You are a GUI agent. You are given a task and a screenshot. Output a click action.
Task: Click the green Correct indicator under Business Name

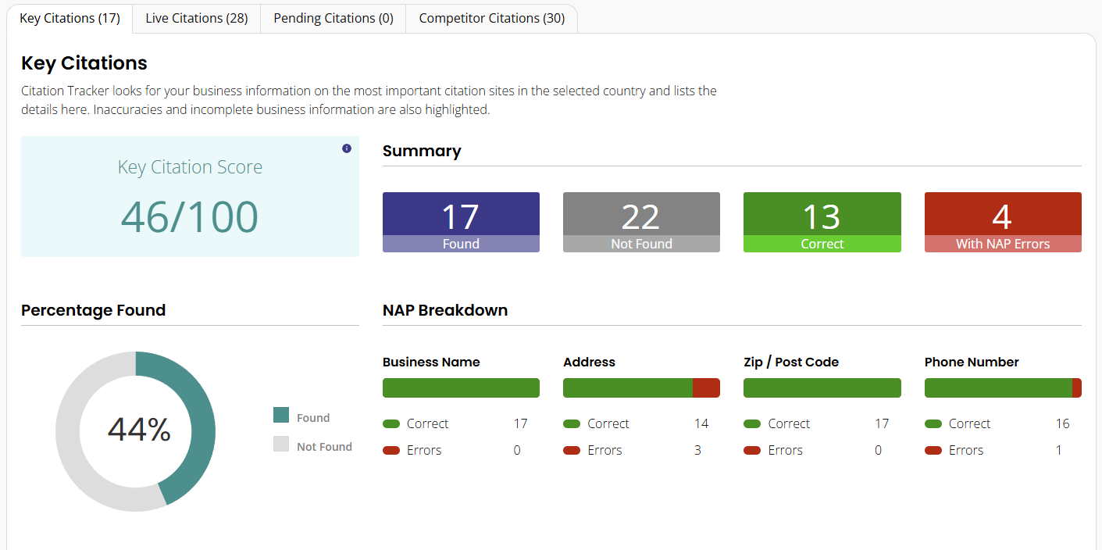[x=391, y=423]
